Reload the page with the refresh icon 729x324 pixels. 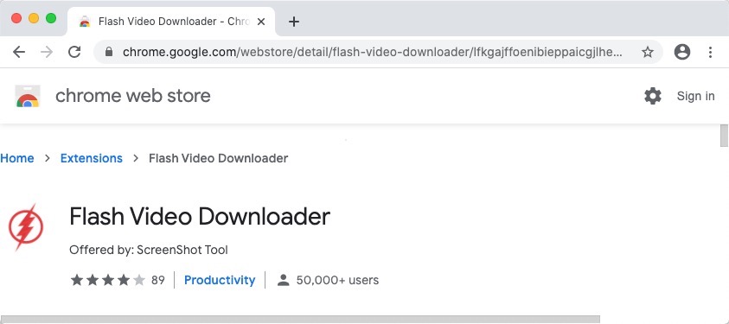click(74, 52)
